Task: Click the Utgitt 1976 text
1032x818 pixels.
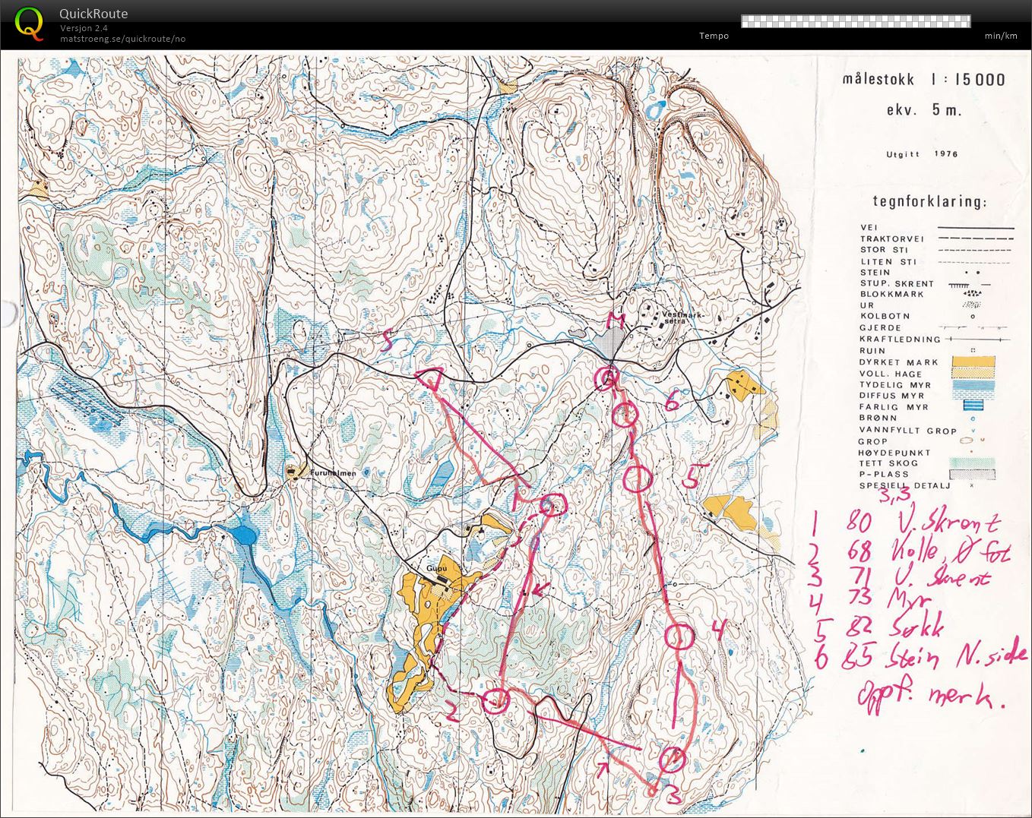Action: (x=922, y=154)
